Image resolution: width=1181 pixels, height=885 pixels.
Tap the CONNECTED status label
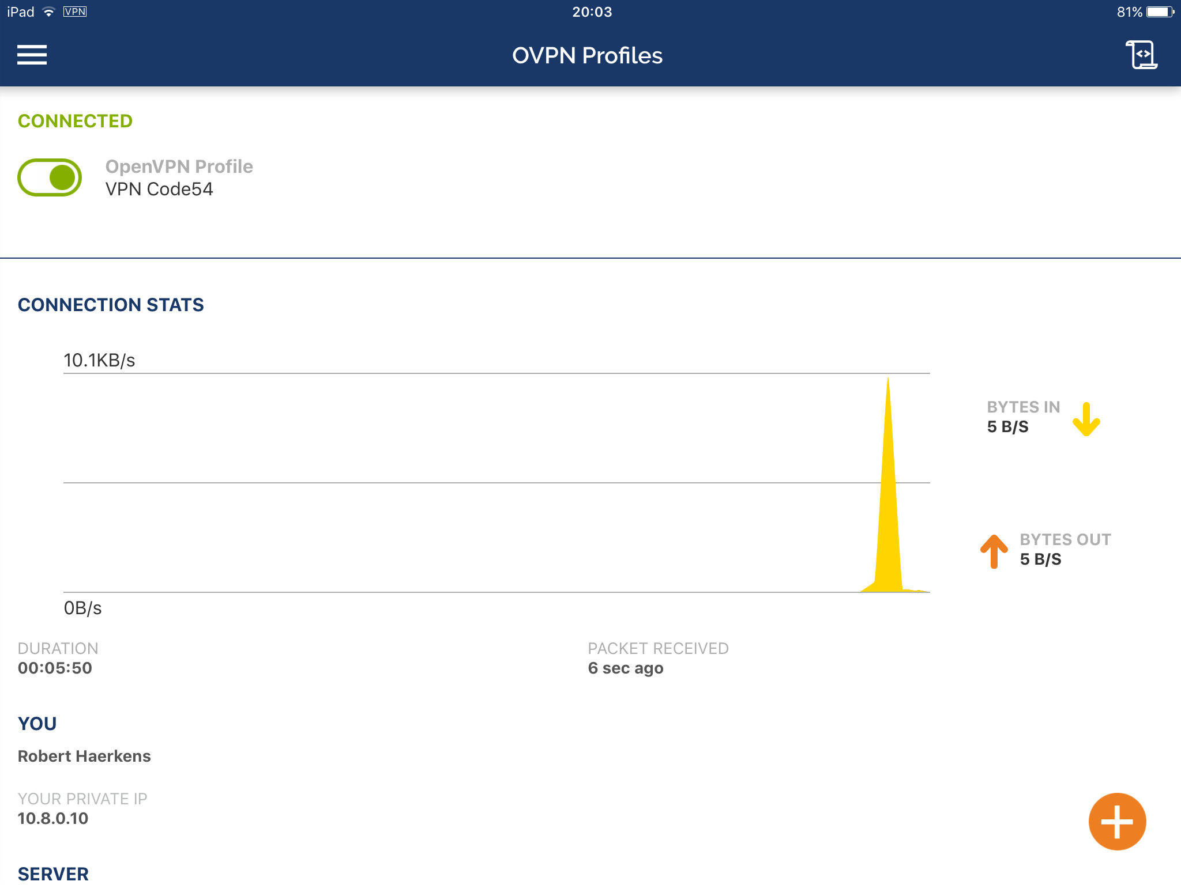click(x=75, y=121)
